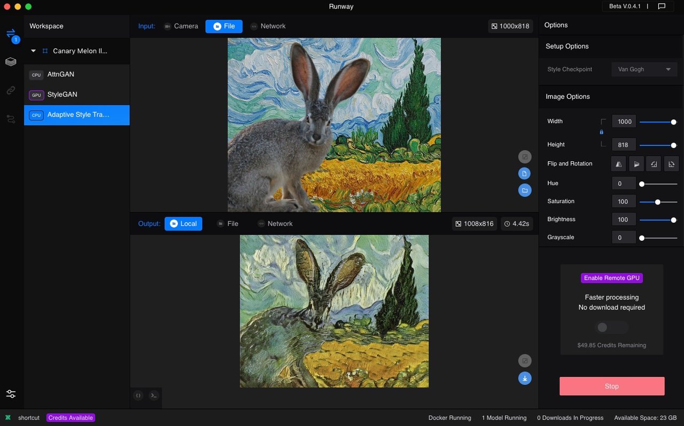
Task: Click the Hue value field
Action: coord(624,184)
